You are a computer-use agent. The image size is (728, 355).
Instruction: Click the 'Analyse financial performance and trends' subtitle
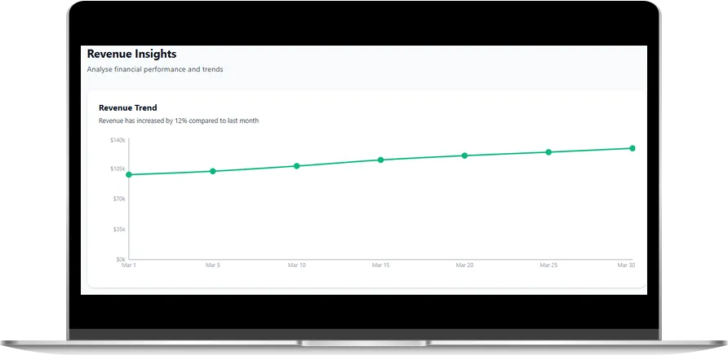155,69
